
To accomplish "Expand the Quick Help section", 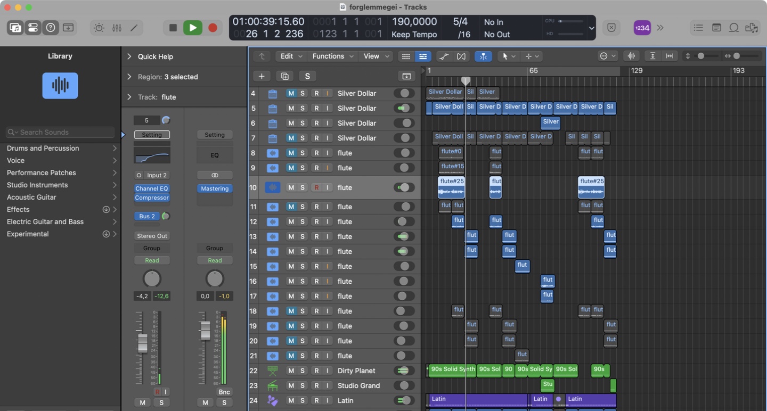I will (129, 56).
